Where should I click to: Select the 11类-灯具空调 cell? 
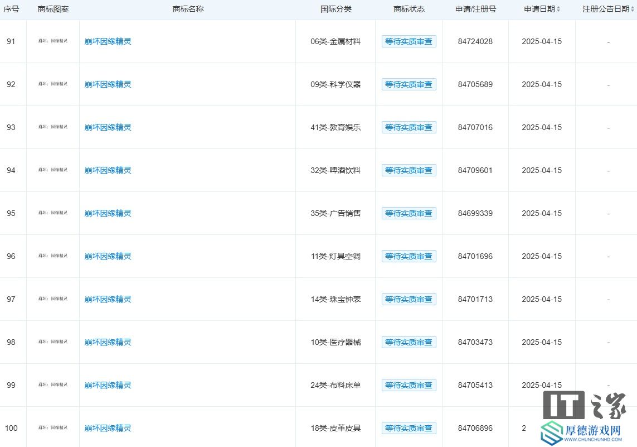(335, 256)
